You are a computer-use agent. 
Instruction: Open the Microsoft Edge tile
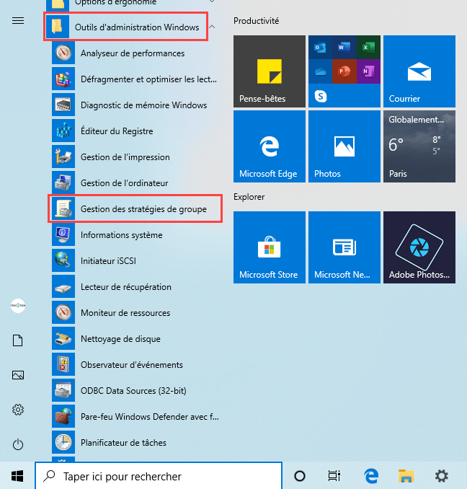pyautogui.click(x=270, y=146)
